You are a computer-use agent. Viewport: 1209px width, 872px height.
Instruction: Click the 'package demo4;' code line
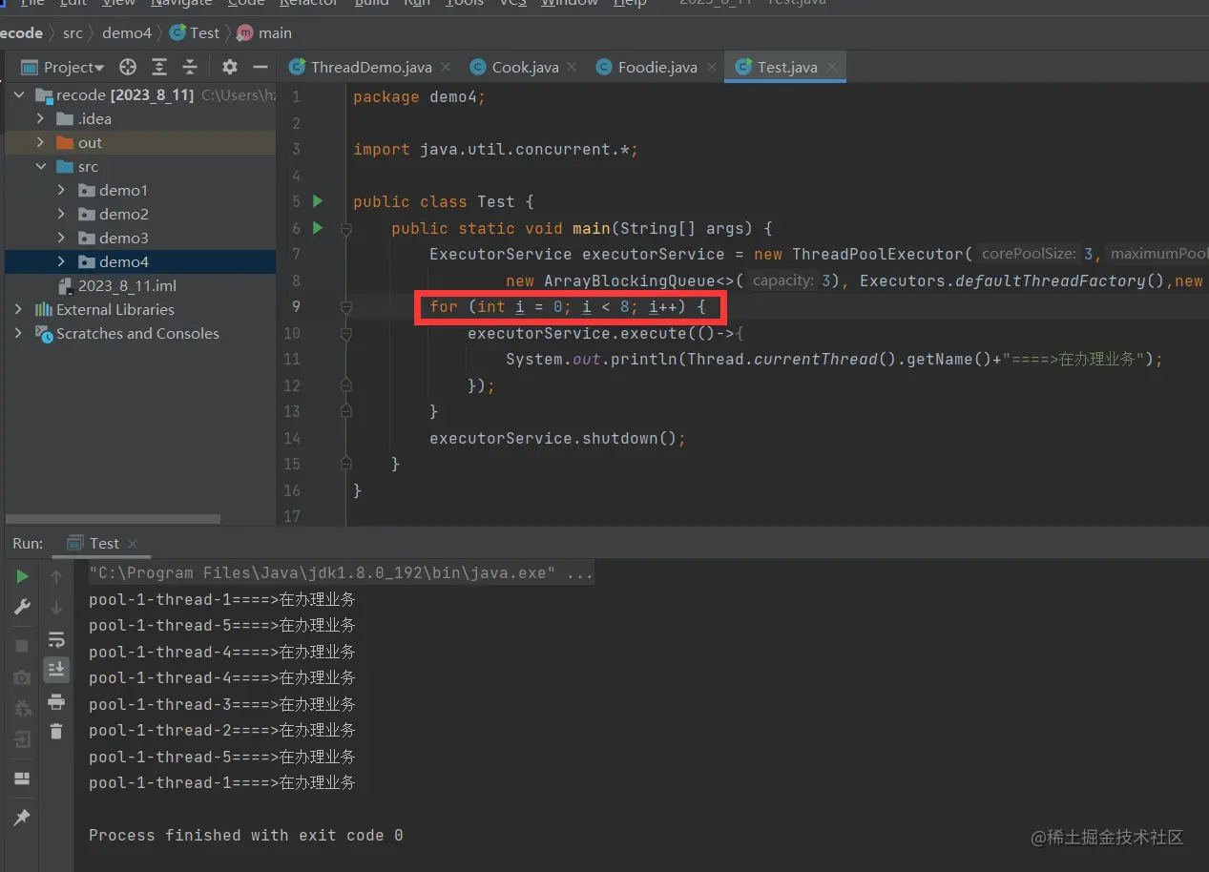click(419, 97)
